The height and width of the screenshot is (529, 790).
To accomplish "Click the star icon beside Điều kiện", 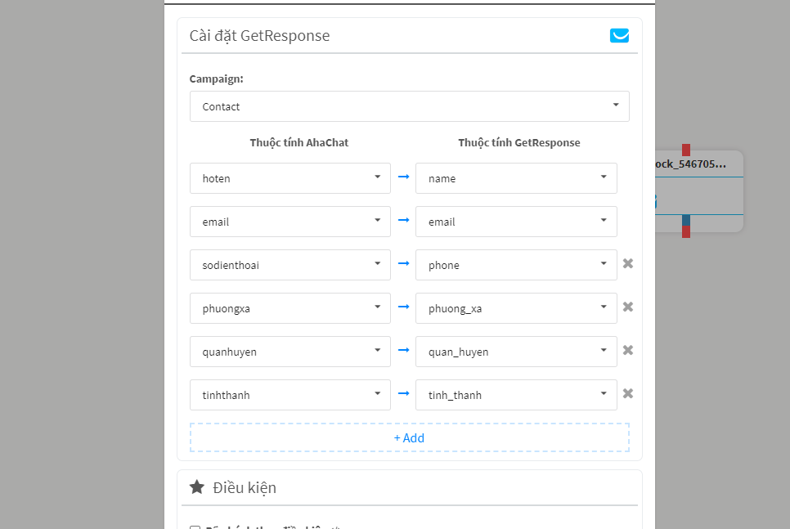I will [x=197, y=486].
